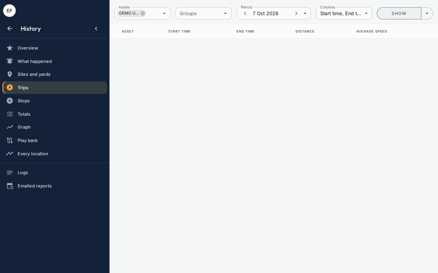
Task: Click the Every location line icon
Action: pos(10,154)
